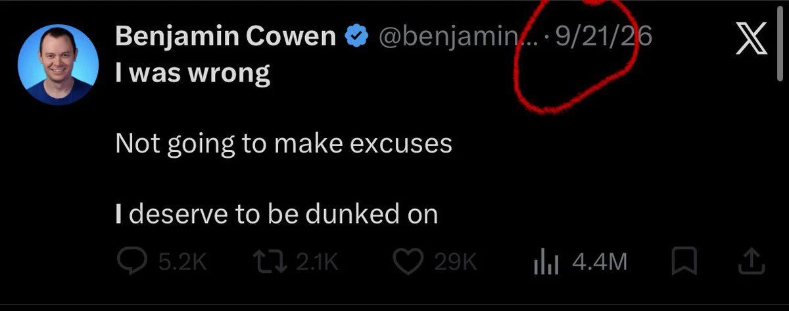Bookmark this tweet with the bookmark icon
This screenshot has width=789, height=311.
click(684, 262)
